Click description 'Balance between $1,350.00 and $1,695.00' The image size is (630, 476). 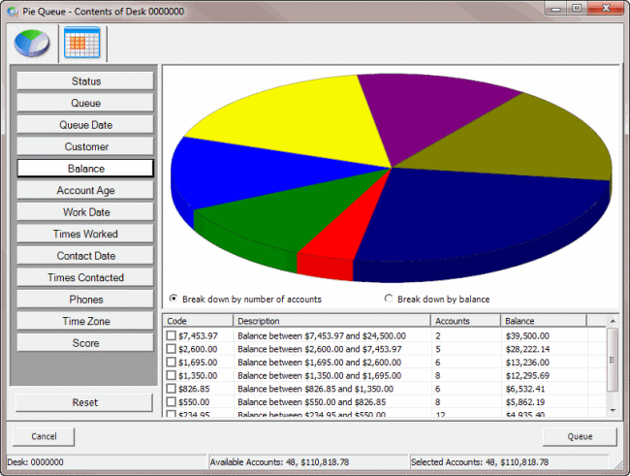pos(320,375)
